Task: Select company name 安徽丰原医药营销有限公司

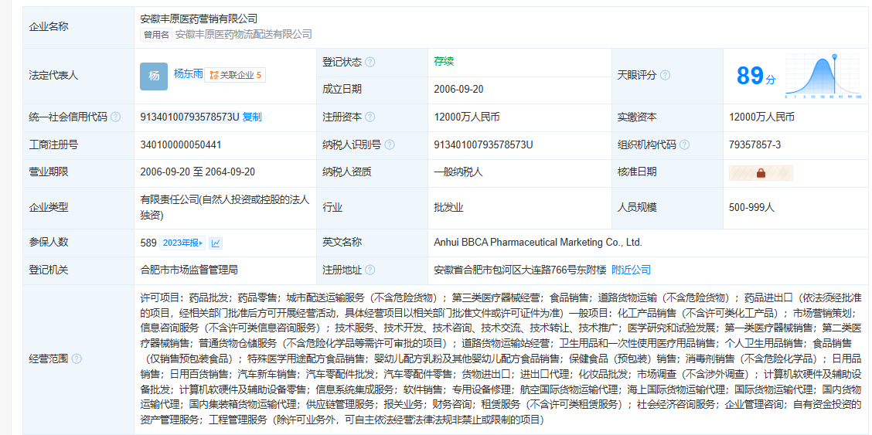Action: pyautogui.click(x=199, y=19)
